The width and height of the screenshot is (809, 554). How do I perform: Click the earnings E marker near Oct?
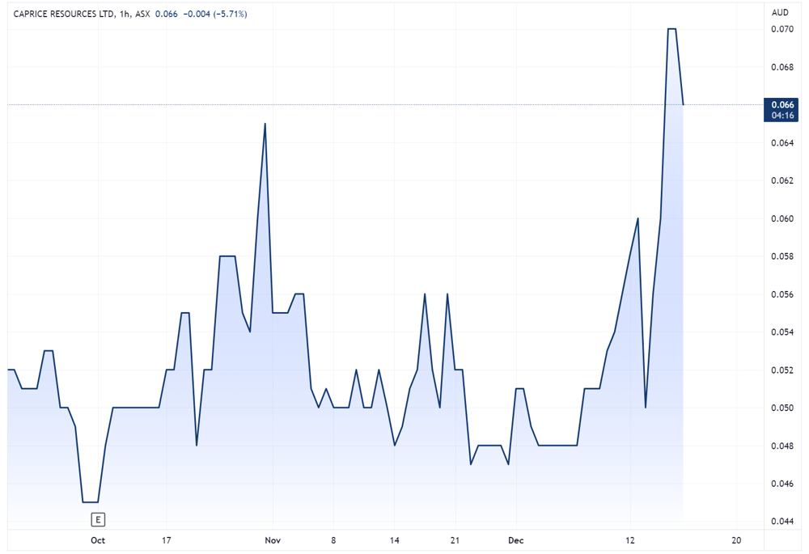pyautogui.click(x=98, y=519)
